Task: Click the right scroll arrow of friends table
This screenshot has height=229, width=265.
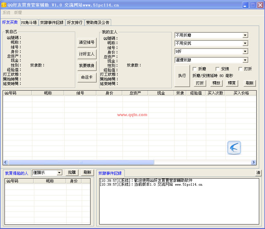Action: point(253,162)
